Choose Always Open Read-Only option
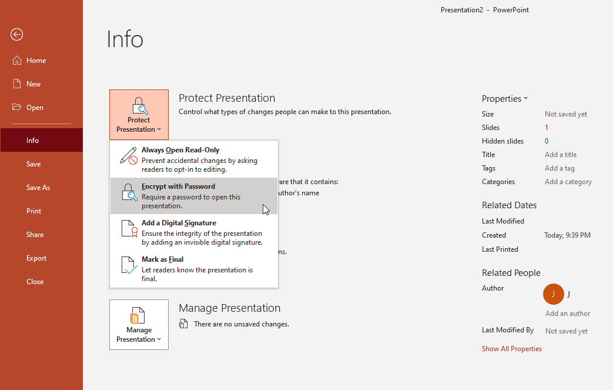This screenshot has height=390, width=613. point(194,159)
